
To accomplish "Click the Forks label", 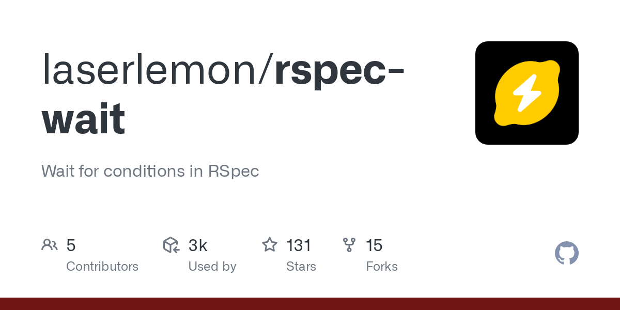I will click(382, 267).
